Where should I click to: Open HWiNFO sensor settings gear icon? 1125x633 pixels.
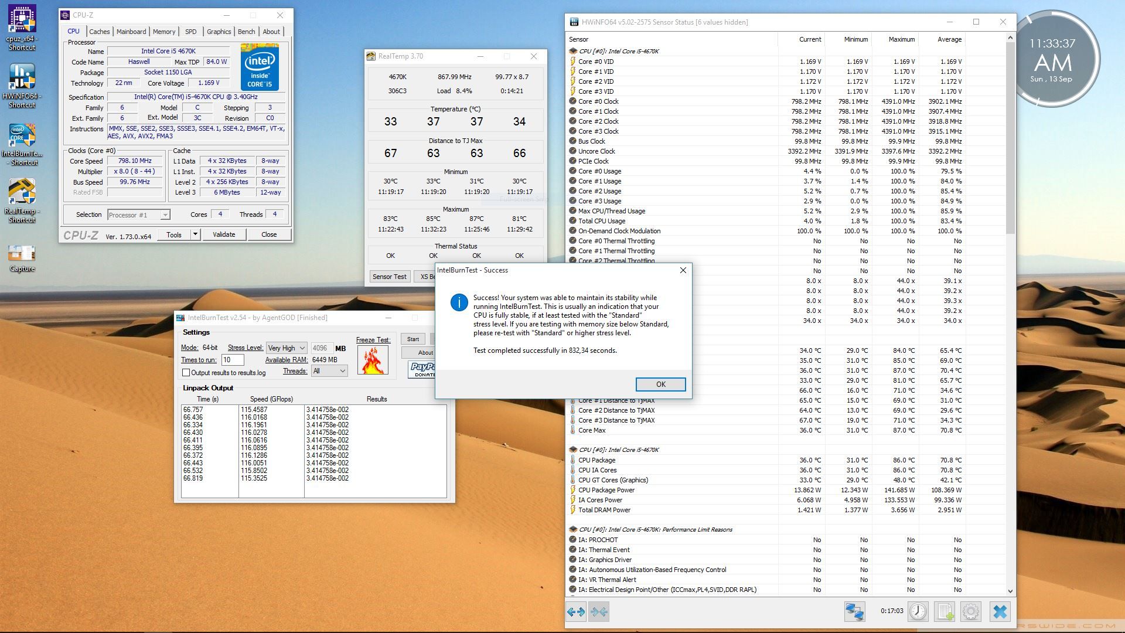click(x=971, y=612)
